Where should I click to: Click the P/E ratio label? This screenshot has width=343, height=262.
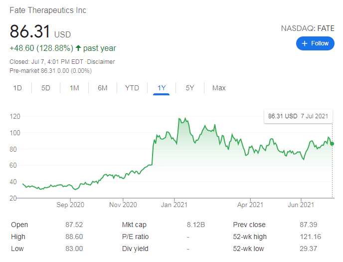pyautogui.click(x=136, y=237)
